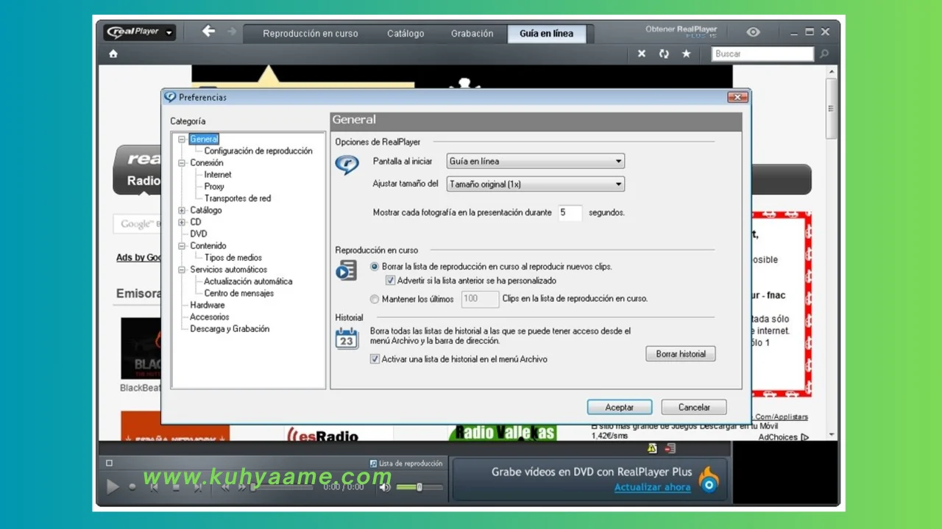Select Tipos de medios tree item
This screenshot has width=942, height=529.
[234, 258]
